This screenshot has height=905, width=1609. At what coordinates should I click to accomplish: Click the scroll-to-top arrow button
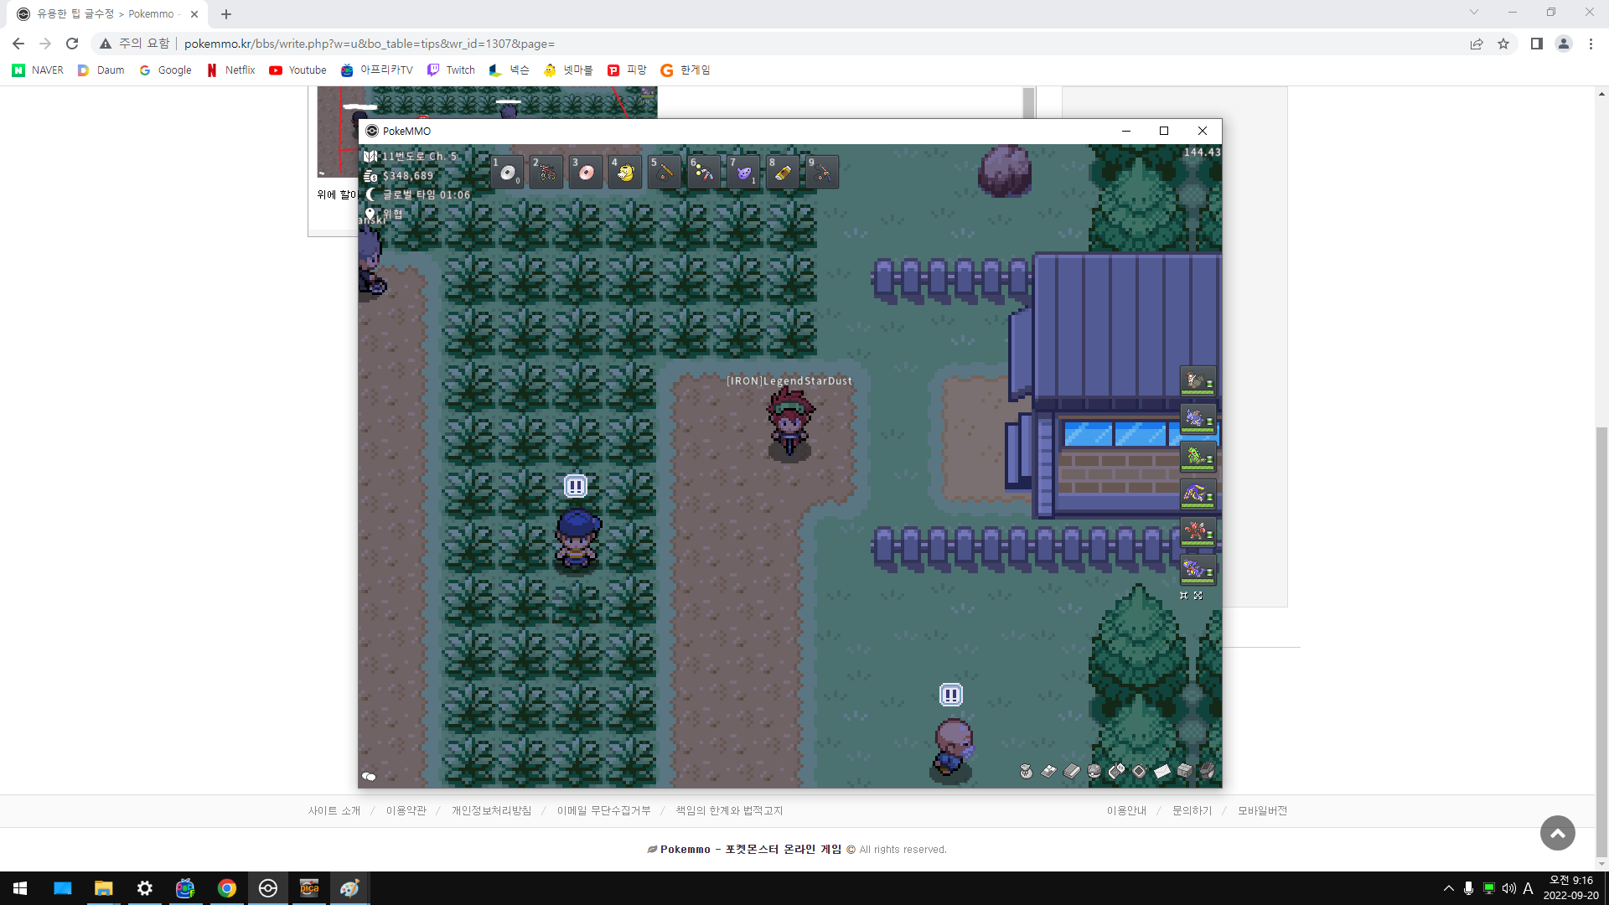pos(1557,833)
